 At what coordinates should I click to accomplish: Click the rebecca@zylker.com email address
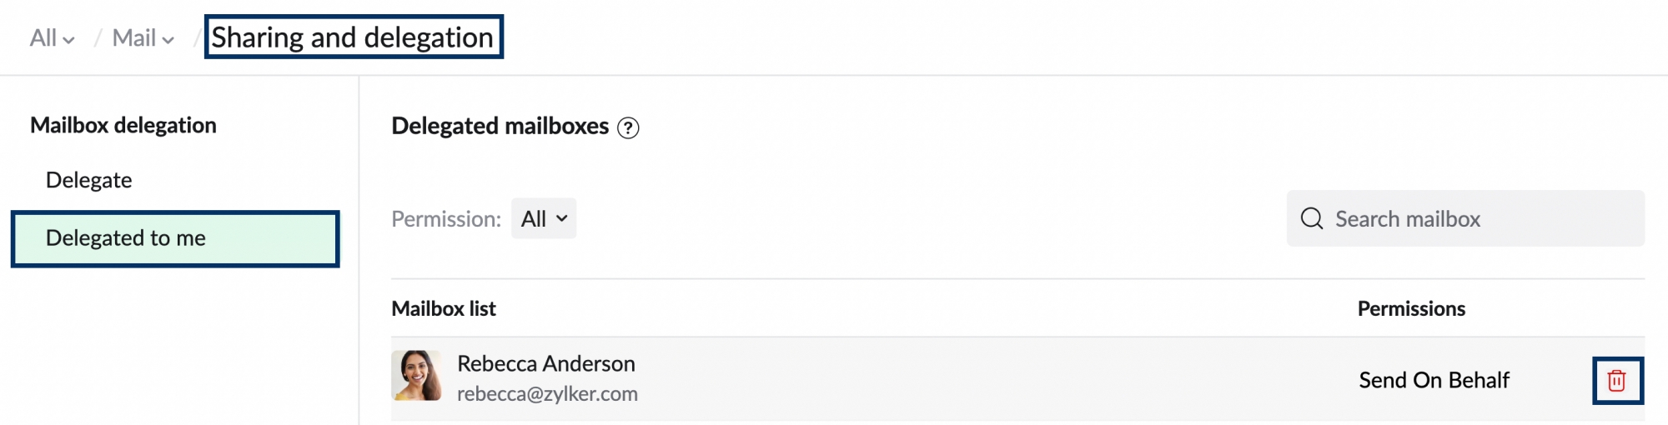pos(547,393)
